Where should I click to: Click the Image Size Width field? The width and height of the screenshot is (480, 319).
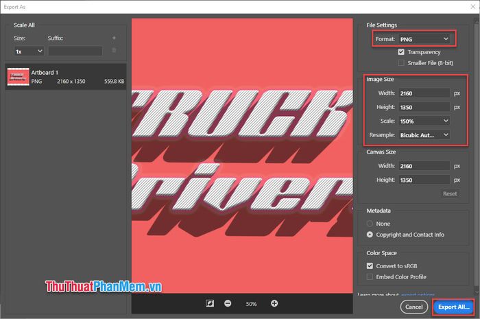[x=424, y=93]
